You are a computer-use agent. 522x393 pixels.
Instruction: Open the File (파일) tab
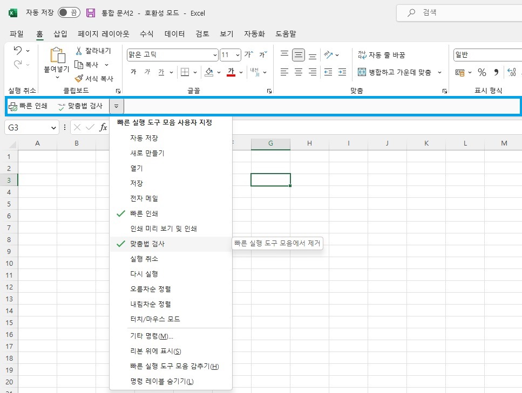(x=17, y=33)
